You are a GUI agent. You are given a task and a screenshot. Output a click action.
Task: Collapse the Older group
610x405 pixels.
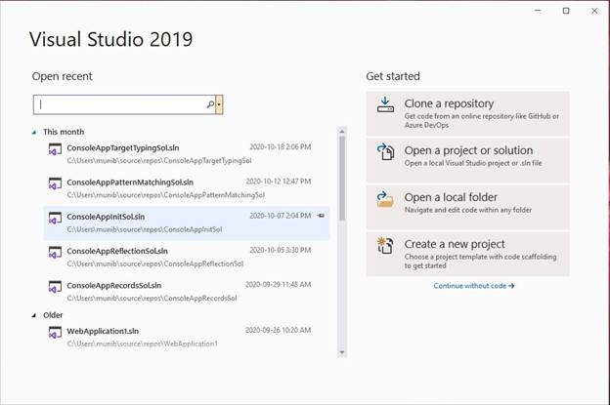coord(34,315)
